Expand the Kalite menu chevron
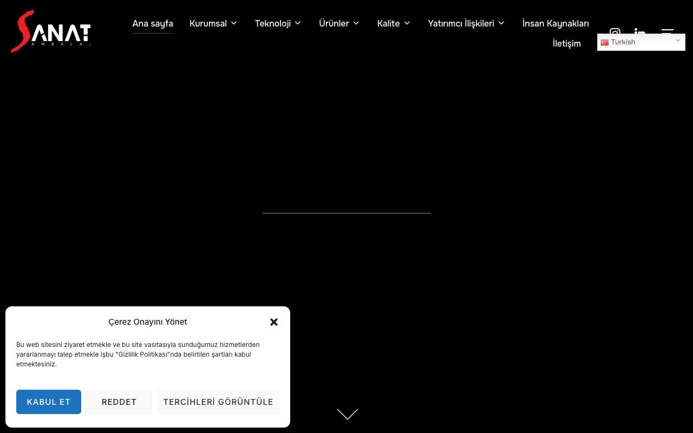 (407, 23)
